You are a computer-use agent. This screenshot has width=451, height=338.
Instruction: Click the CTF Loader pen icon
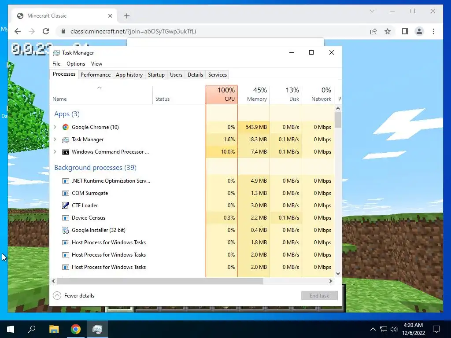[66, 206]
